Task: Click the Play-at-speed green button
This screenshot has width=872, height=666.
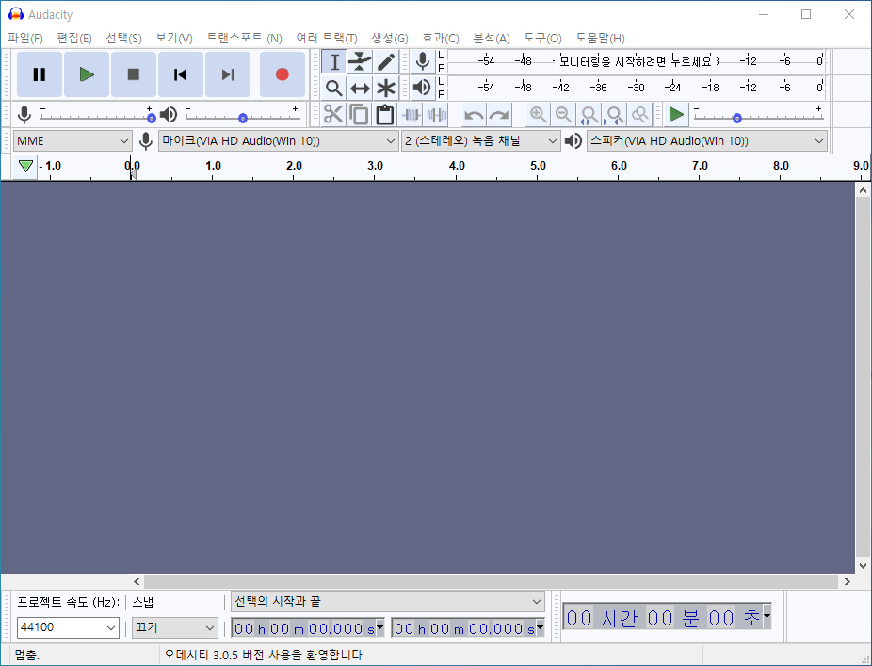Action: tap(676, 115)
